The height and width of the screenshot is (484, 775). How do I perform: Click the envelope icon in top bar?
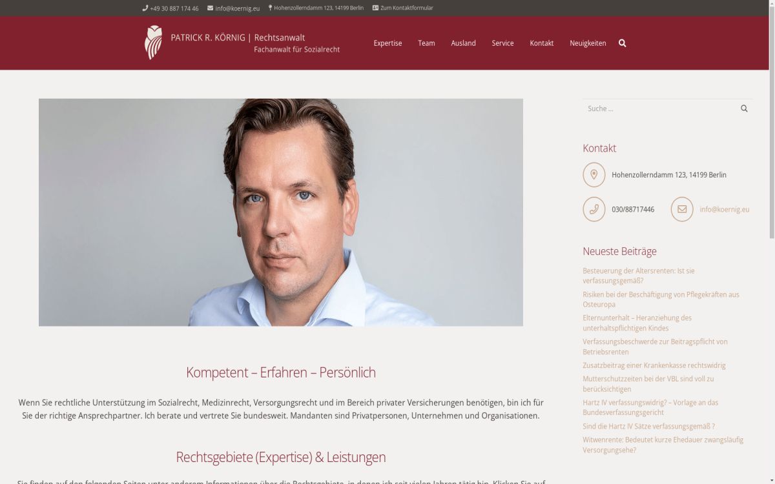211,8
